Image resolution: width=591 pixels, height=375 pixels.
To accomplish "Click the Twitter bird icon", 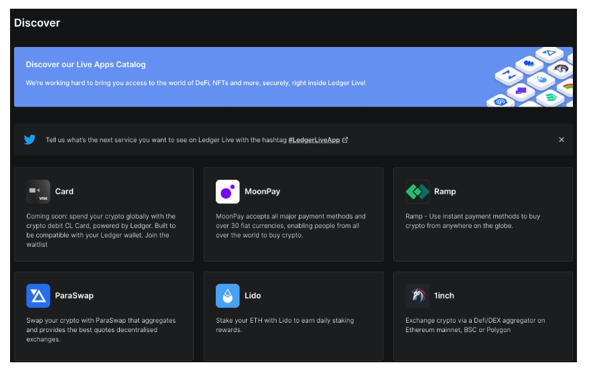I will coord(29,140).
